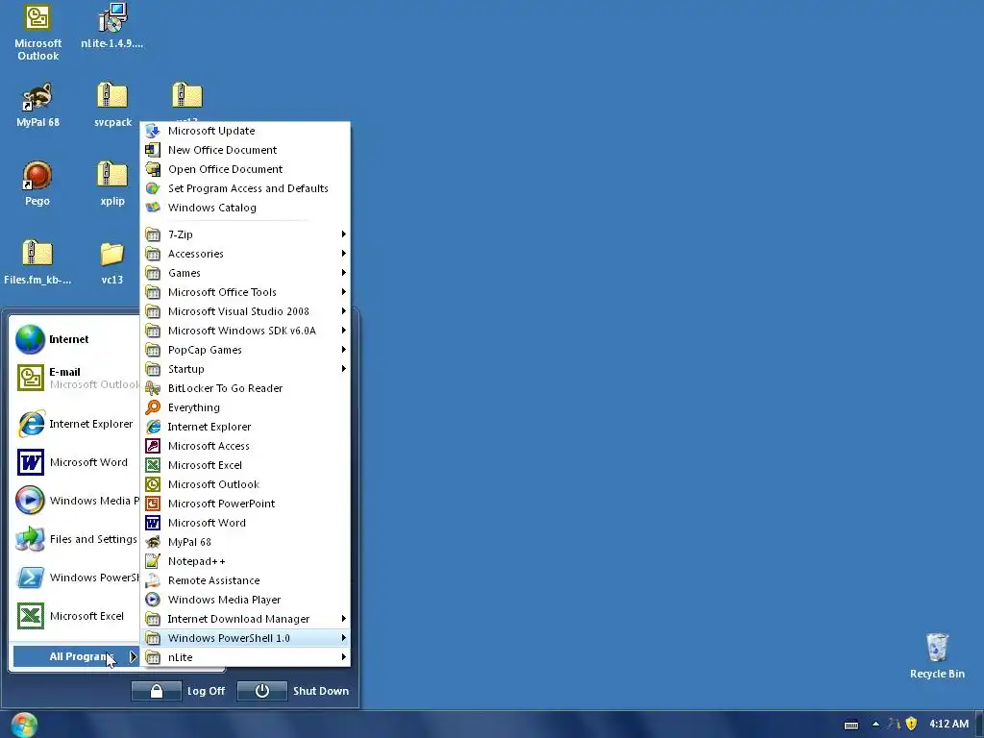Open the on-screen keyboard tray icon
The height and width of the screenshot is (738, 984).
pyautogui.click(x=851, y=725)
